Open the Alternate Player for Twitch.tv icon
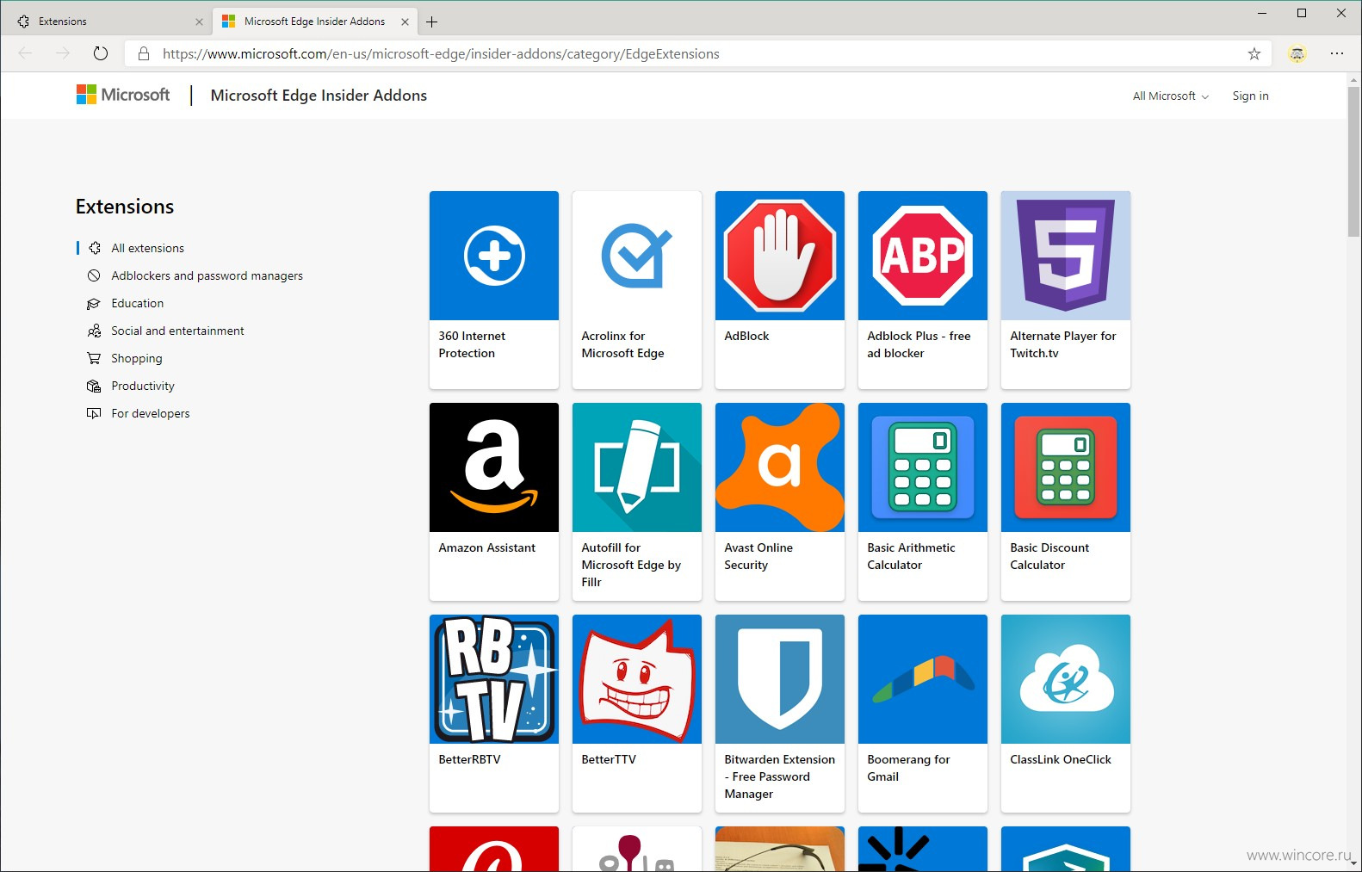Screen dimensions: 1362x872 point(1066,256)
